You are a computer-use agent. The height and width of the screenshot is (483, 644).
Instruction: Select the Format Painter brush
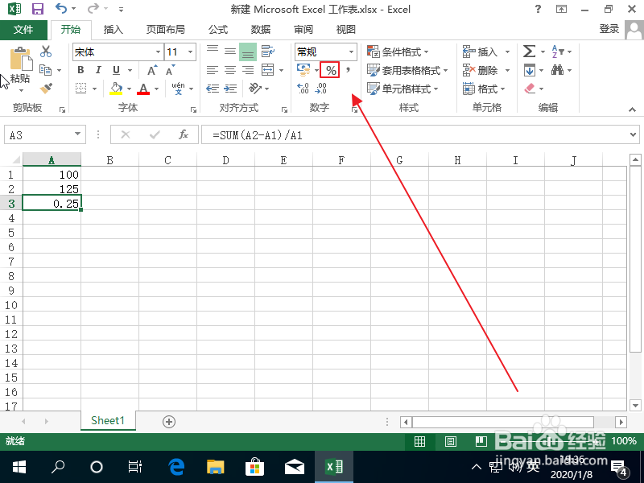pyautogui.click(x=46, y=89)
